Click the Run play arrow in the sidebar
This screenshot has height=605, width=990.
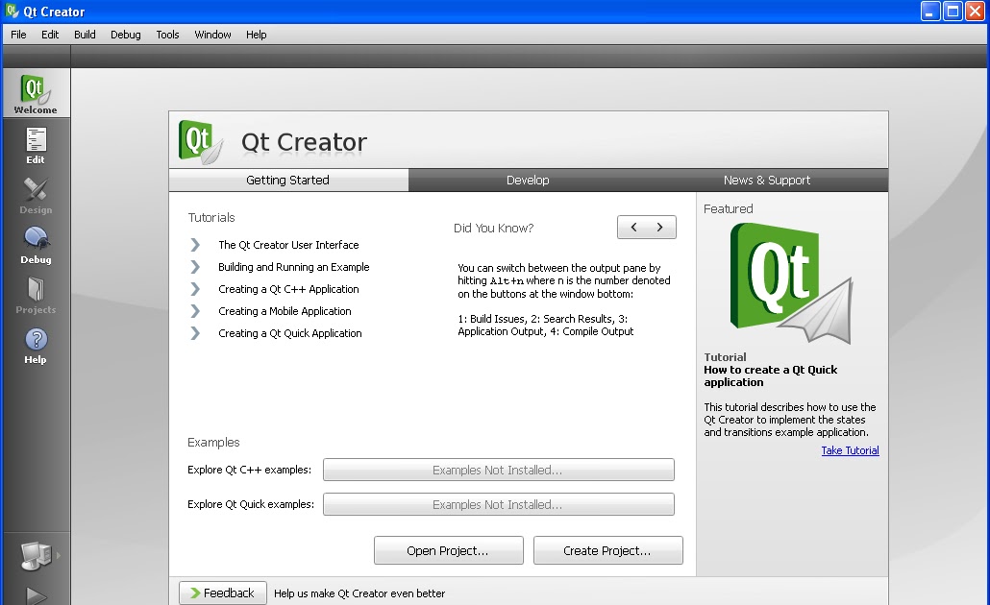(36, 596)
